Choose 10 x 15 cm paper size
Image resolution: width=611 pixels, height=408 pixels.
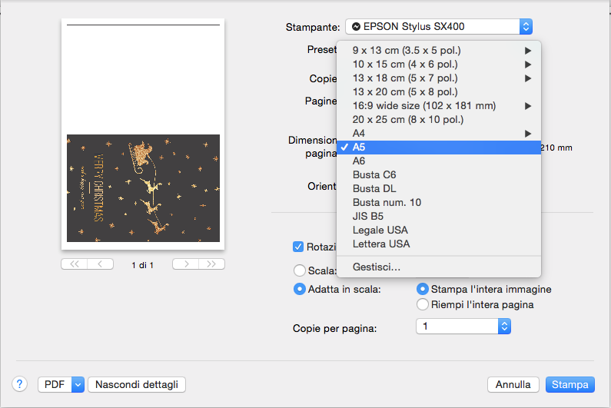point(439,65)
